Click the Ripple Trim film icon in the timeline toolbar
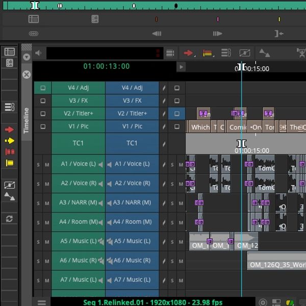306x306 pixels. pyautogui.click(x=208, y=53)
